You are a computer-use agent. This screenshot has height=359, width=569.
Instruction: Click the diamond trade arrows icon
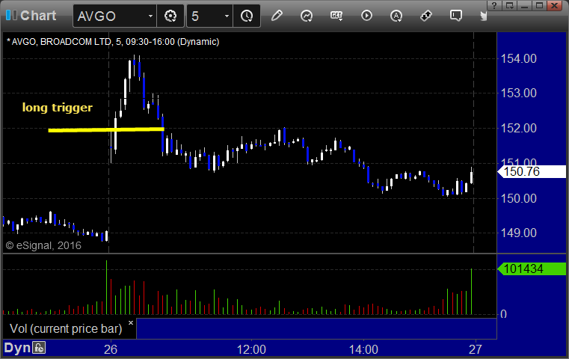426,16
